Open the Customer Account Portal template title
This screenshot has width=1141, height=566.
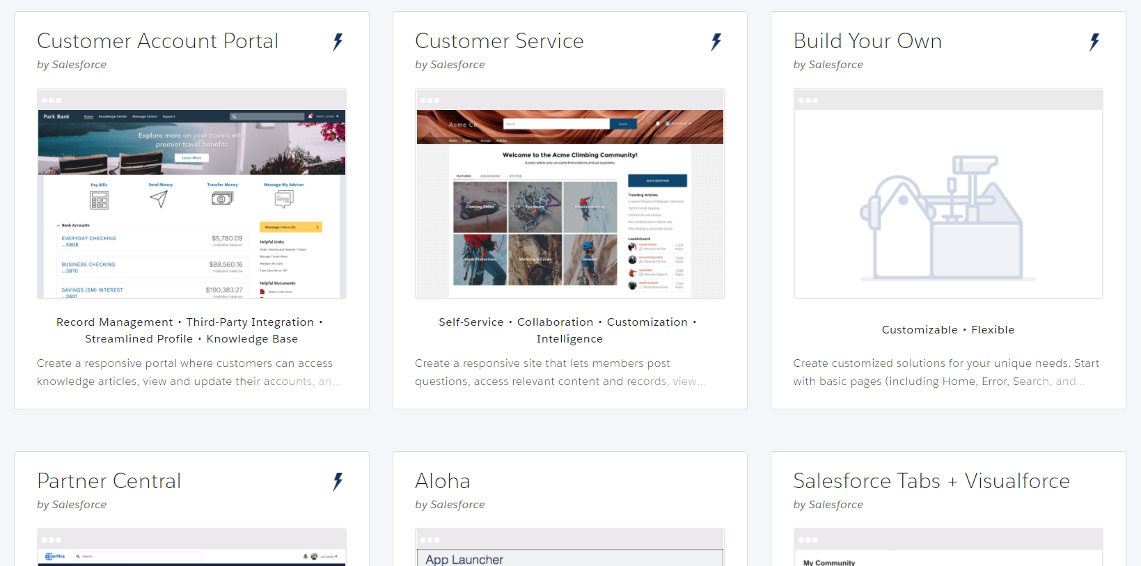coord(158,41)
